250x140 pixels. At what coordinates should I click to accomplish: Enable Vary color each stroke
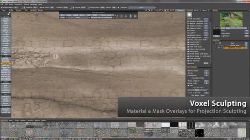click(x=188, y=40)
